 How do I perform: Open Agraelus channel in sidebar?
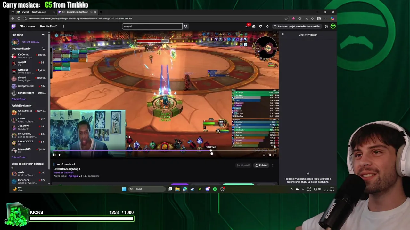point(29,71)
